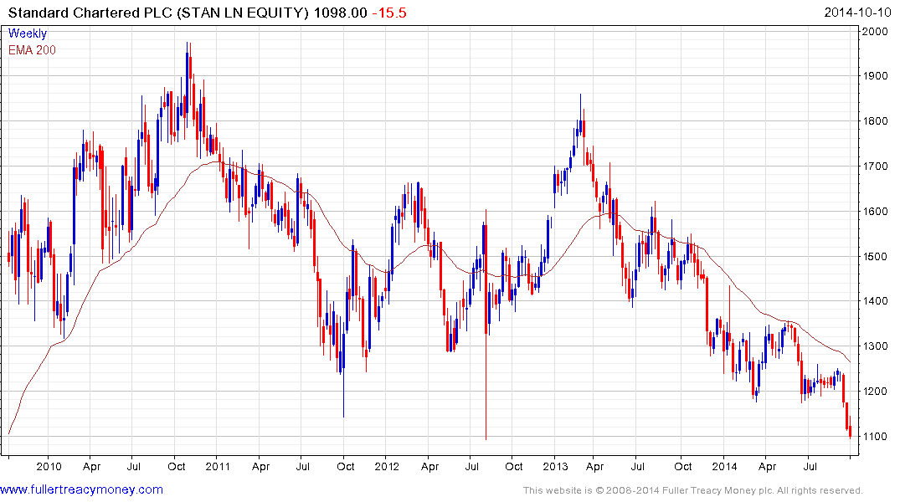Select the 1600 price axis label
The height and width of the screenshot is (502, 900).
tap(876, 211)
